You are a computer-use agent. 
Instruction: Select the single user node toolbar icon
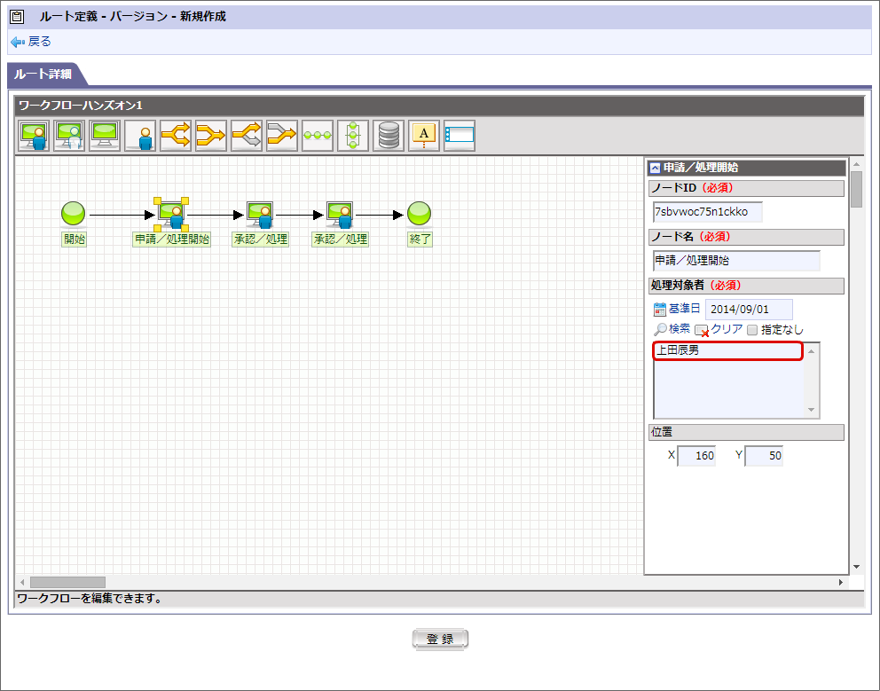[x=140, y=136]
